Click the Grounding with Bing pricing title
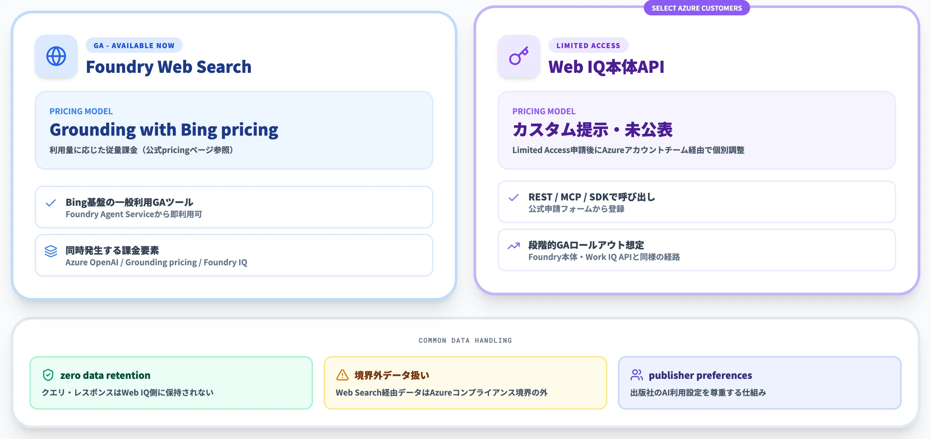This screenshot has width=931, height=439. (164, 130)
